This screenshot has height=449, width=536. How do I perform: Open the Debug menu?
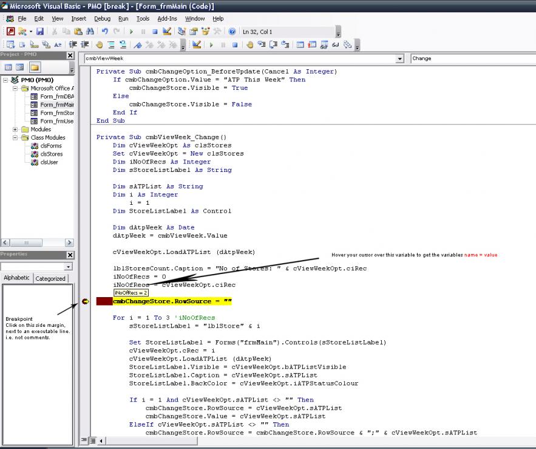coord(102,19)
